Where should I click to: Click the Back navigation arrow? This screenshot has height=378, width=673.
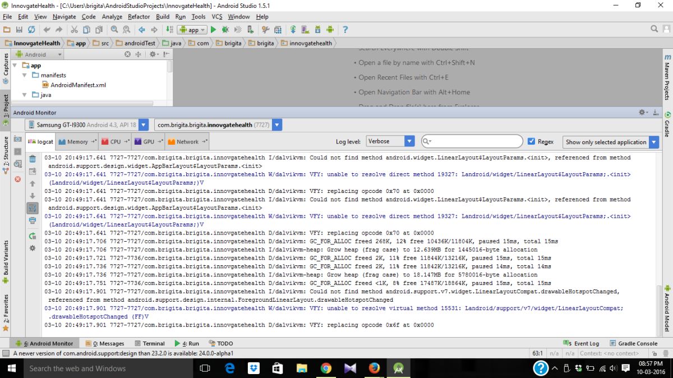point(141,30)
